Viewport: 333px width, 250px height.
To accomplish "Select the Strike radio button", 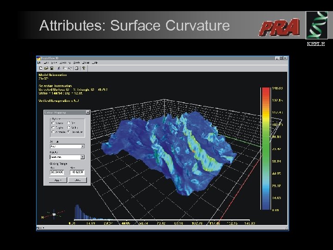I will click(69, 128).
